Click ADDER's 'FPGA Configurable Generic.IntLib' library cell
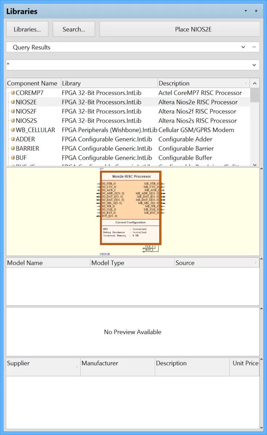The height and width of the screenshot is (435, 267). [x=107, y=139]
